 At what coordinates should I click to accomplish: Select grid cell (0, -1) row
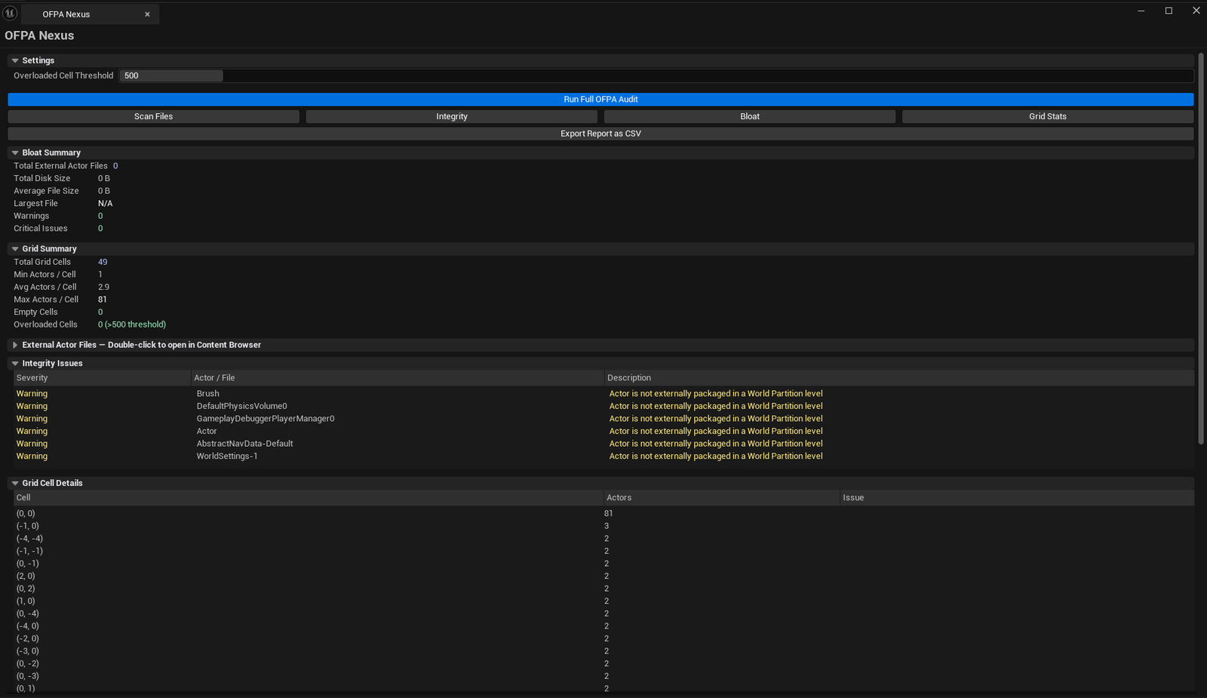(x=603, y=564)
